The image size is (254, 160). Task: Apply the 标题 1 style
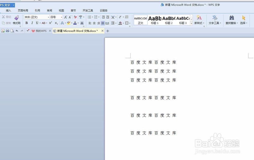155,20
